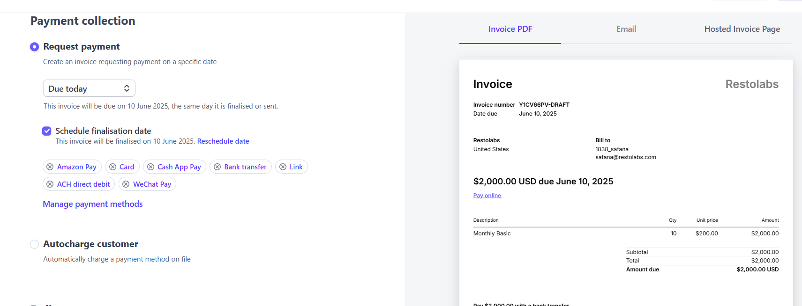Image resolution: width=802 pixels, height=306 pixels.
Task: Remove Link payment method x icon
Action: 283,167
